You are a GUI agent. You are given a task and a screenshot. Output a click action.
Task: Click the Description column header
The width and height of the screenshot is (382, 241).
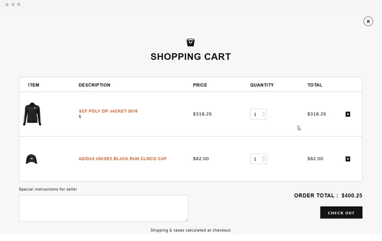click(x=95, y=85)
